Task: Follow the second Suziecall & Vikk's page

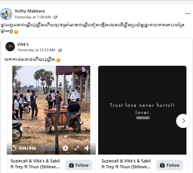Action: click(170, 165)
